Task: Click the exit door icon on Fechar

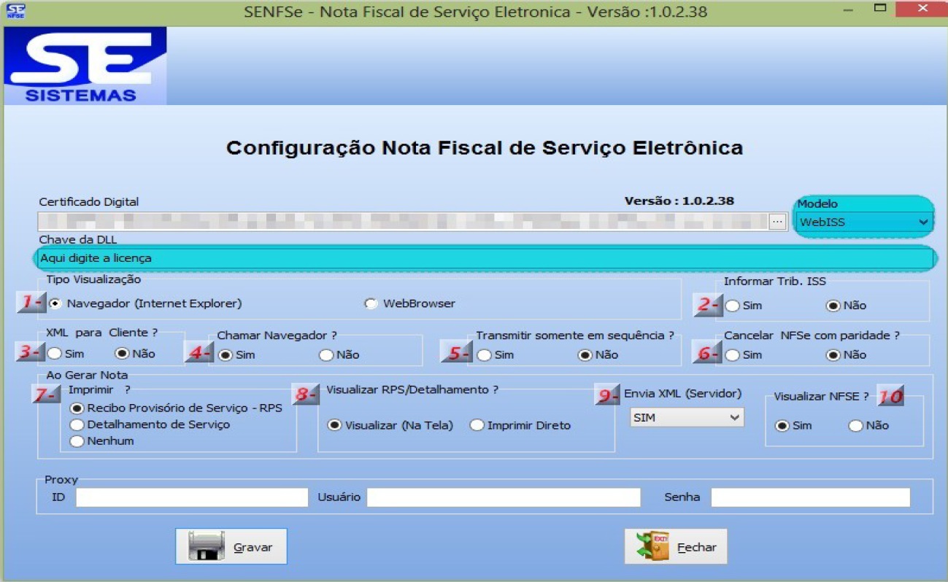Action: (653, 546)
